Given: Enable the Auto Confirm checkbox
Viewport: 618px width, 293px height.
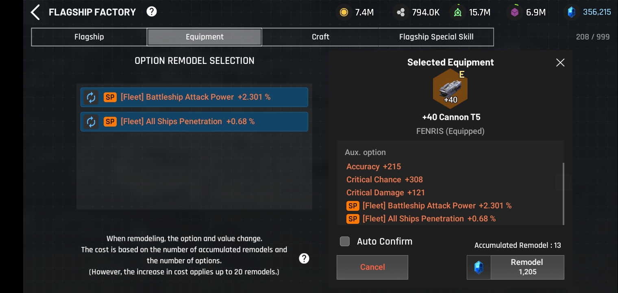Looking at the screenshot, I should click(x=345, y=241).
